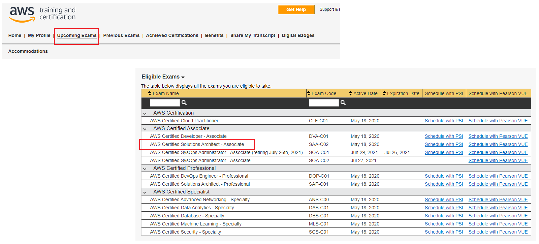The width and height of the screenshot is (539, 244).
Task: Schedule Cloud Practitioner exam with Pearson VUE
Action: [x=498, y=121]
